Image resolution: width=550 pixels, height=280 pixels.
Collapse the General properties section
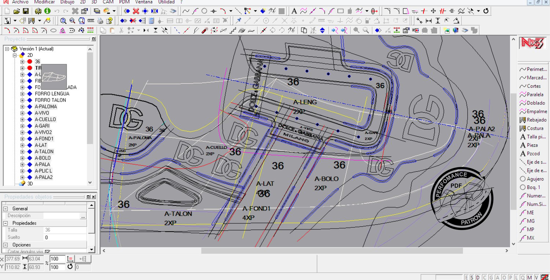[5, 209]
